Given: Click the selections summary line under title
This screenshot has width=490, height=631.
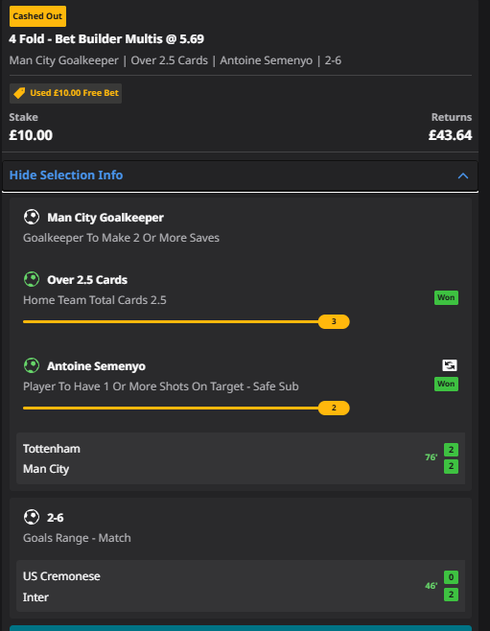Looking at the screenshot, I should coord(175,60).
